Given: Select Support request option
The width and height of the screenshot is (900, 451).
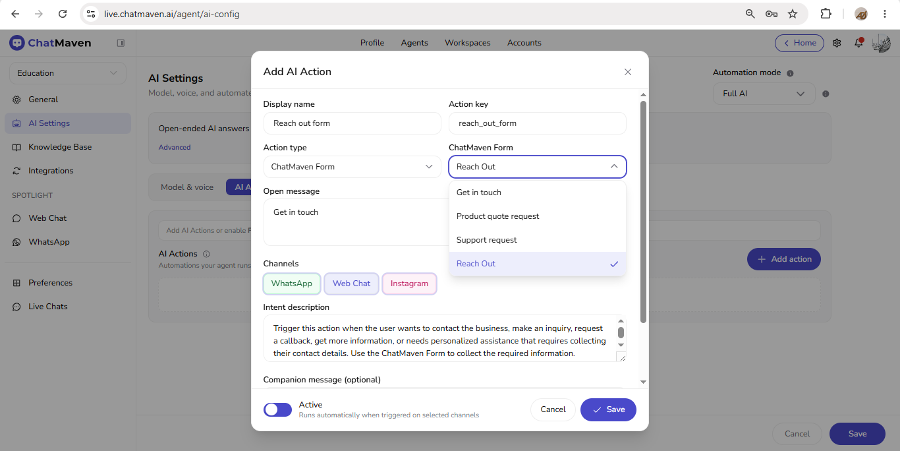Looking at the screenshot, I should click(x=538, y=240).
